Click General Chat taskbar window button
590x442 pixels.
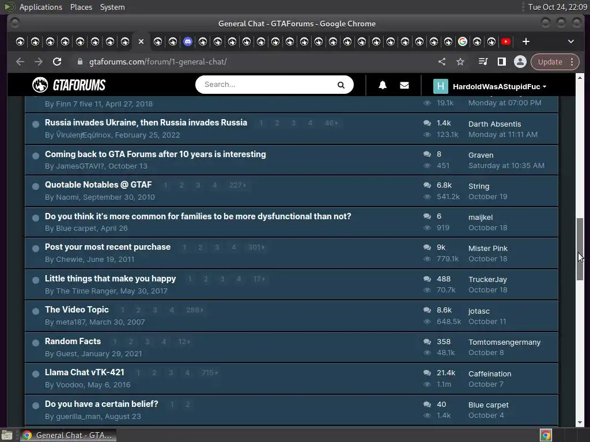[x=68, y=435]
